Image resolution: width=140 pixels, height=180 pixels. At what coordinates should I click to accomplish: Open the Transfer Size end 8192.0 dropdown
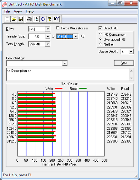(x=76, y=37)
